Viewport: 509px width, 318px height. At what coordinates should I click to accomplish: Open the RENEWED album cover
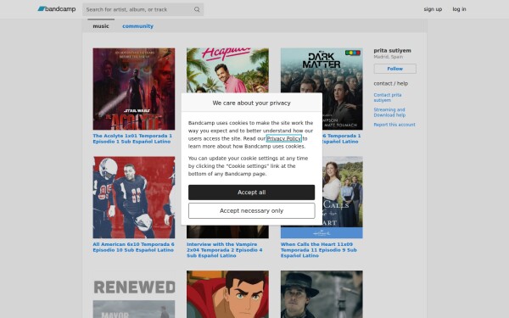pyautogui.click(x=134, y=294)
